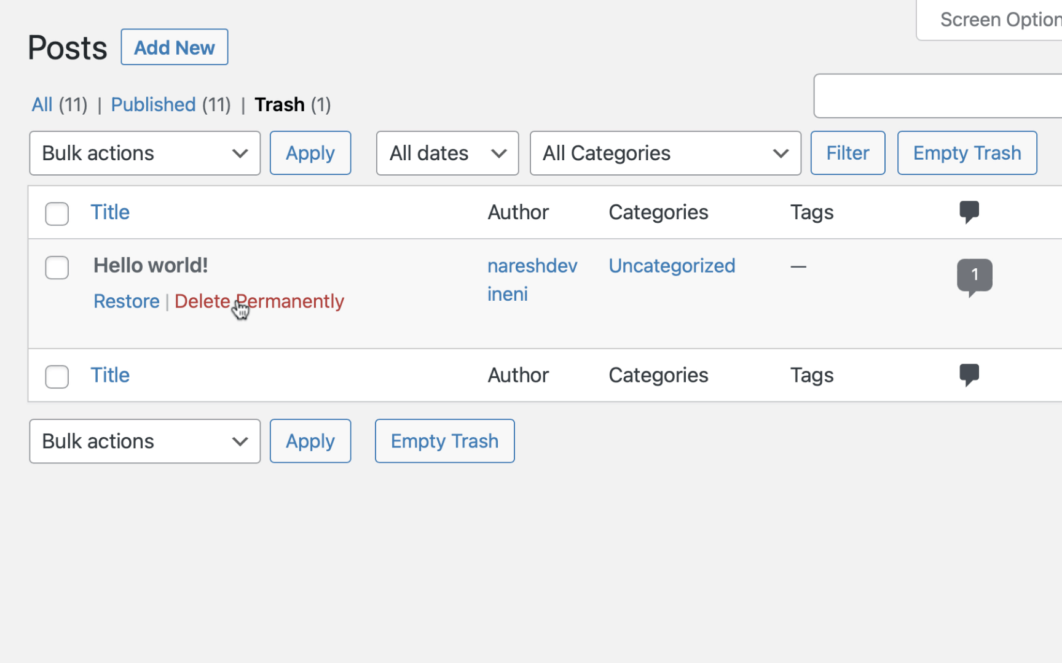Click into the posts search field

coord(938,96)
